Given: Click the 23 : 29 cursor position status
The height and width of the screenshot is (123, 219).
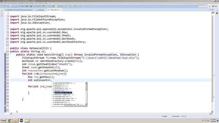Looking at the screenshot, I should [x=184, y=116].
